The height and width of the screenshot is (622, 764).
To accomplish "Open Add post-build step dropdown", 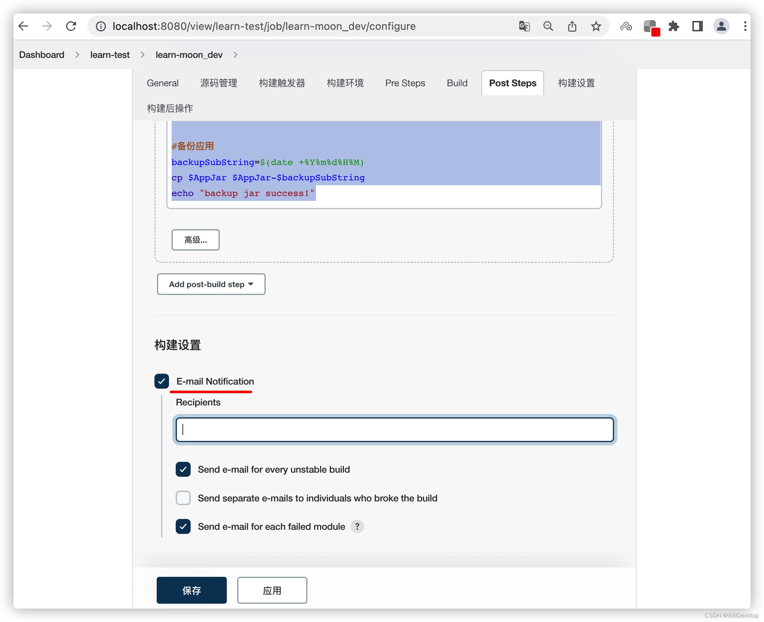I will tap(211, 284).
